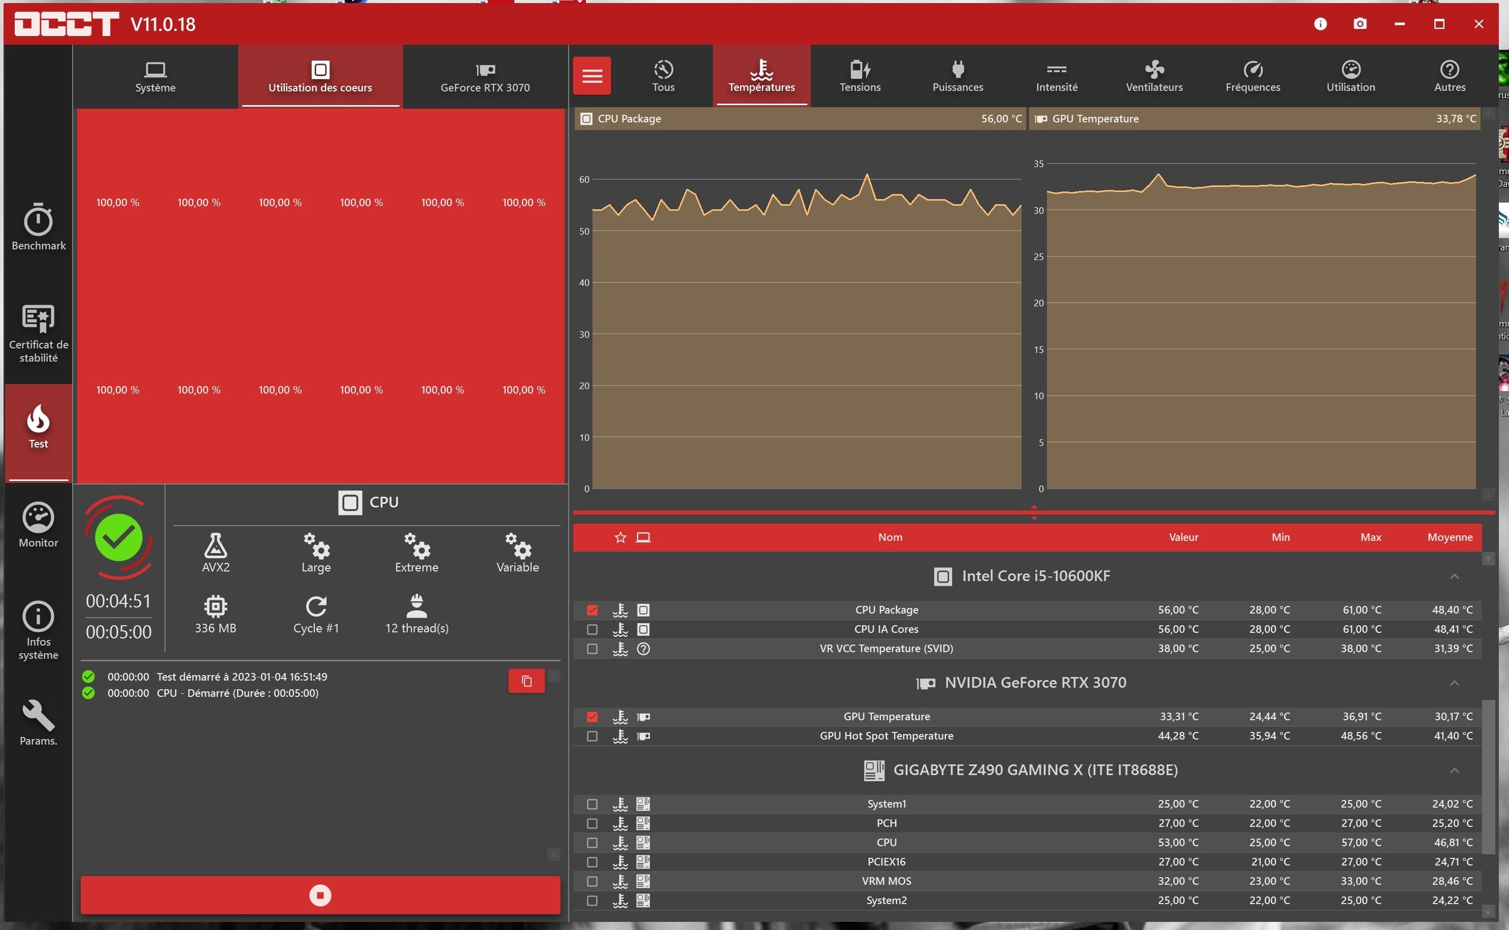Click motherboard icon in VRM MOS row
This screenshot has height=930, width=1509.
643,881
